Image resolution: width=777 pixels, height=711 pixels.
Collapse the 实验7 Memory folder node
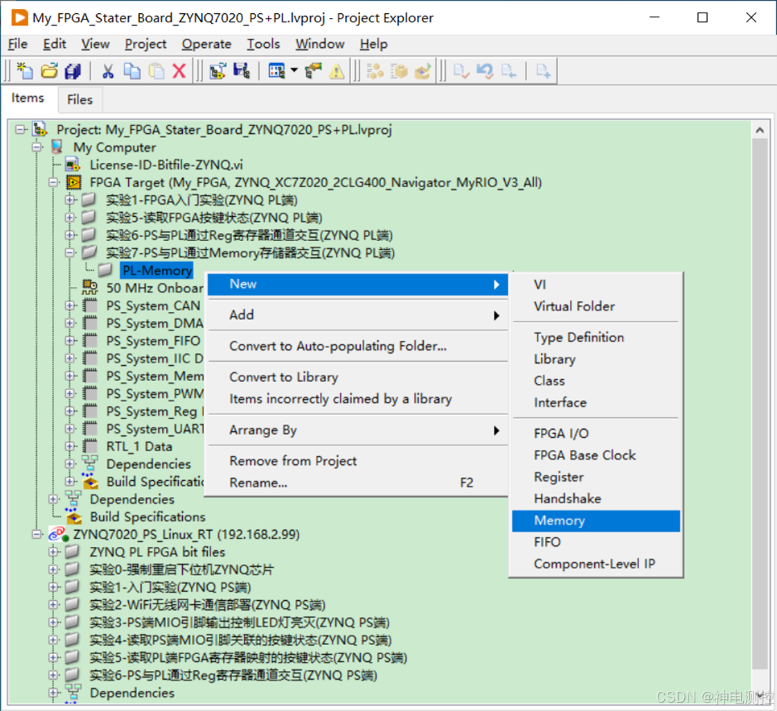70,253
